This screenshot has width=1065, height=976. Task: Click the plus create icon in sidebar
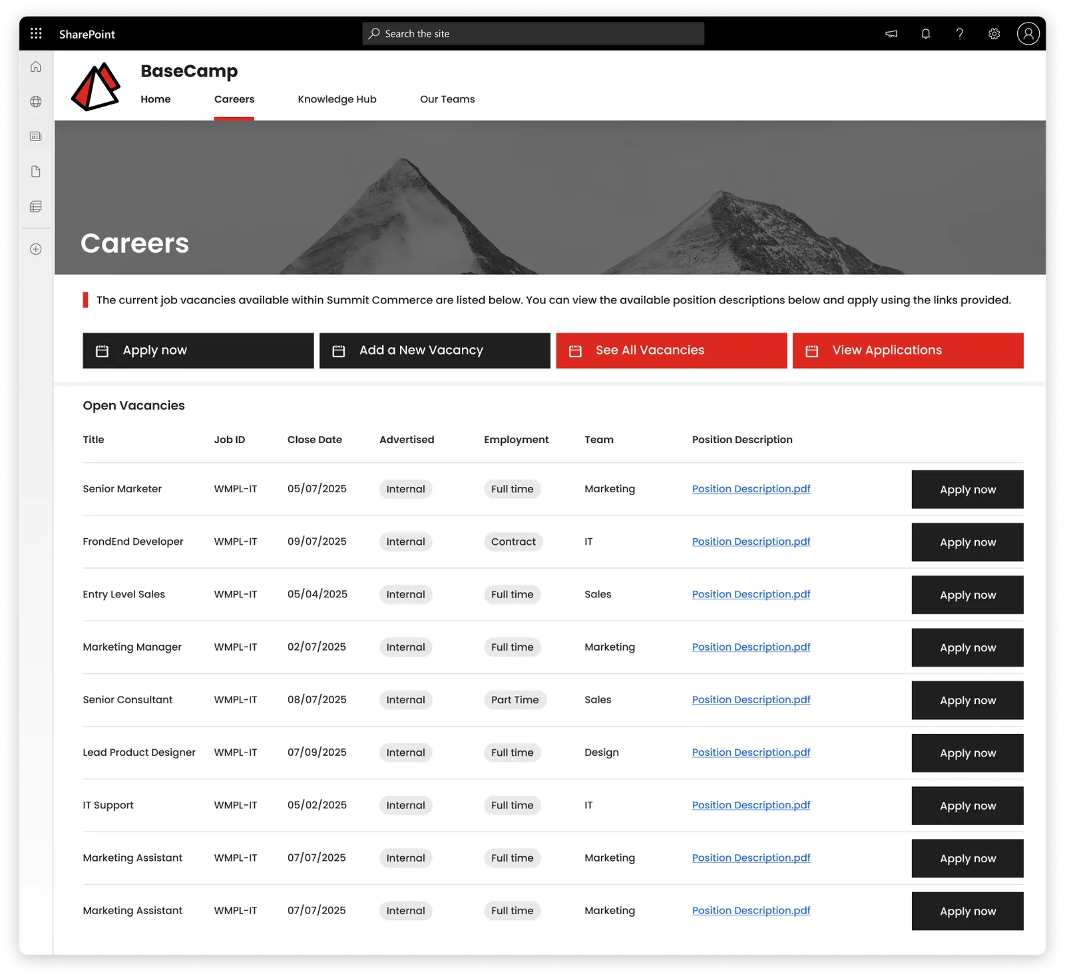tap(36, 249)
